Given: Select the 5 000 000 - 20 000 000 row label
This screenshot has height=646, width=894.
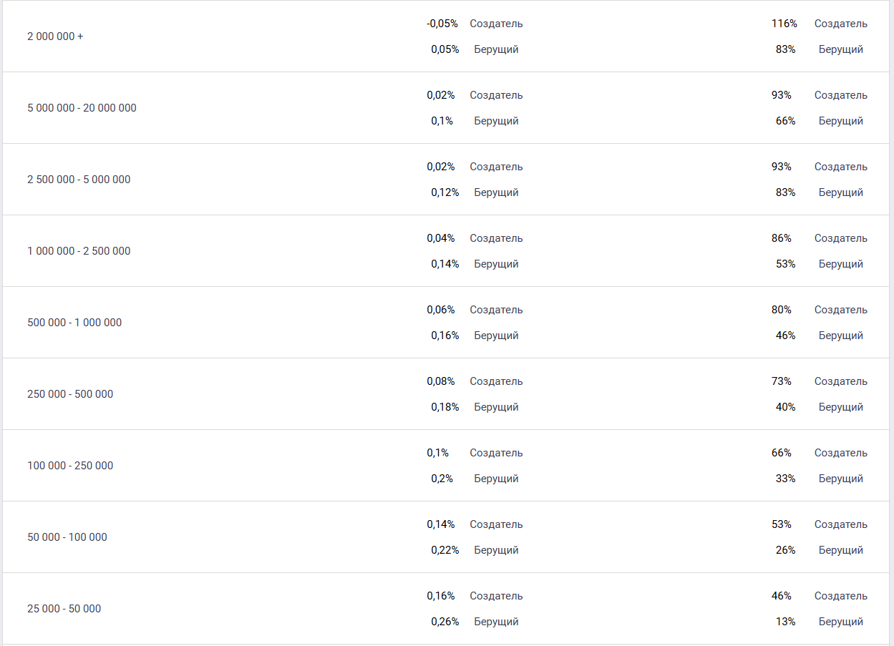Looking at the screenshot, I should [82, 108].
